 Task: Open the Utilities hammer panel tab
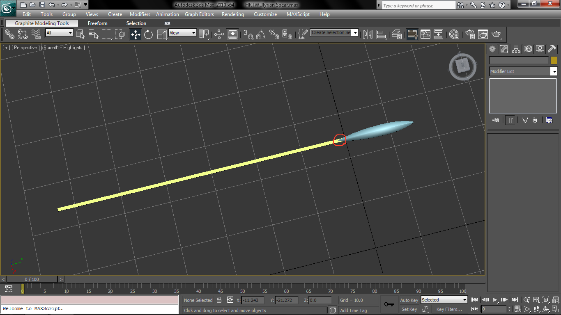(x=552, y=49)
